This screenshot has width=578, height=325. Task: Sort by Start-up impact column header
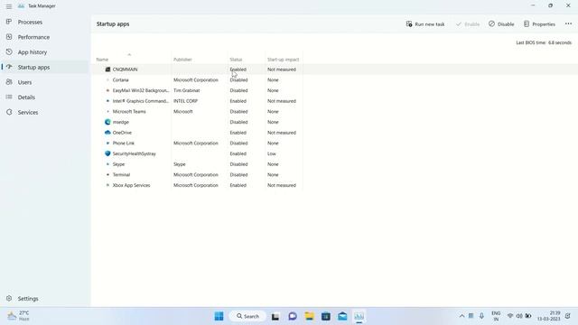pyautogui.click(x=283, y=60)
